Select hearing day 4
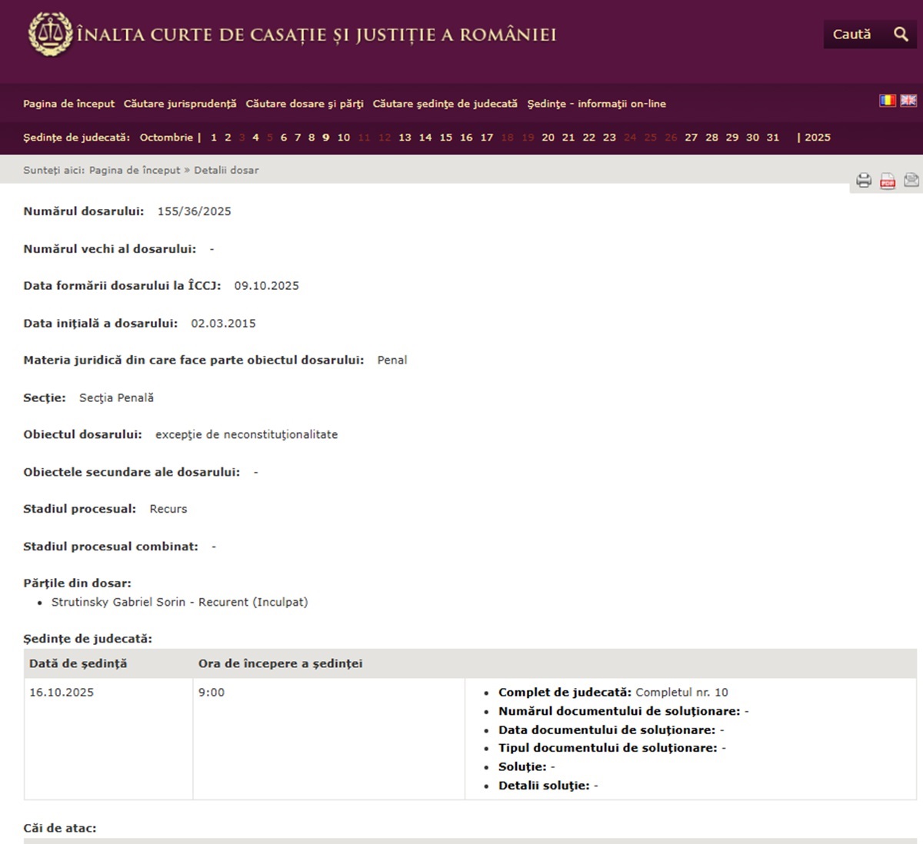 [x=256, y=138]
